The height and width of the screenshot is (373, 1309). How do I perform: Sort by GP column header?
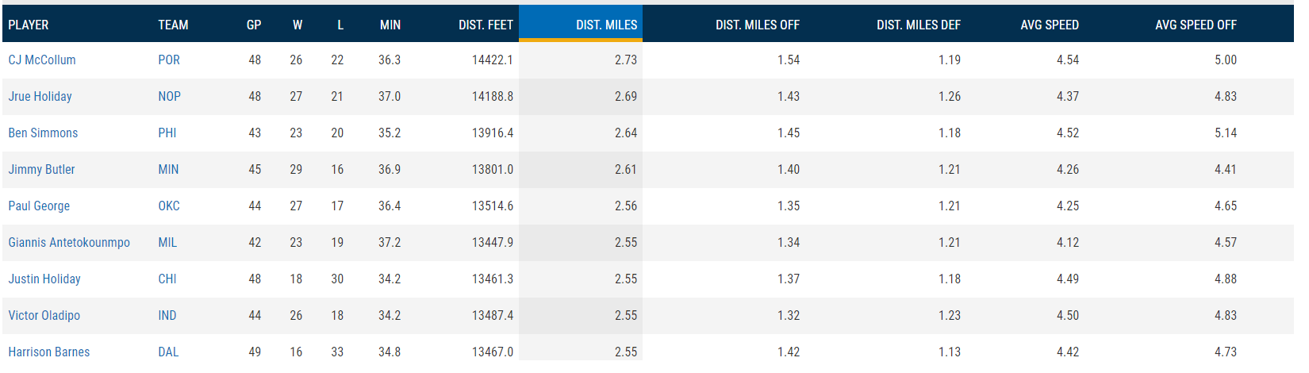coord(254,25)
